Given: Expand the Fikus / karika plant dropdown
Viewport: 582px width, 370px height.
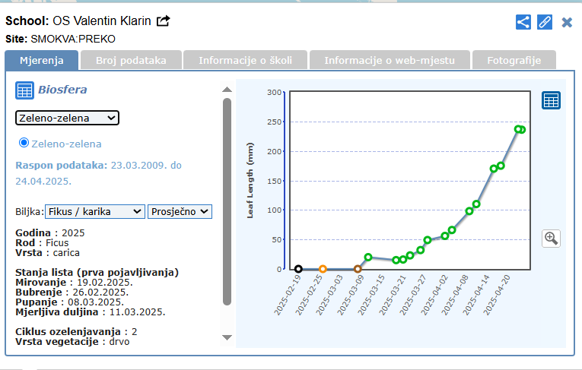Looking at the screenshot, I should [x=94, y=211].
